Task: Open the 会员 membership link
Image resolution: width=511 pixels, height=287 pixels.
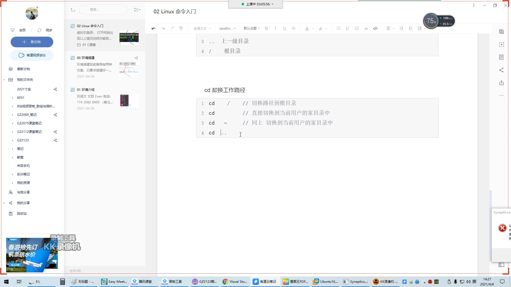Action: pyautogui.click(x=19, y=30)
